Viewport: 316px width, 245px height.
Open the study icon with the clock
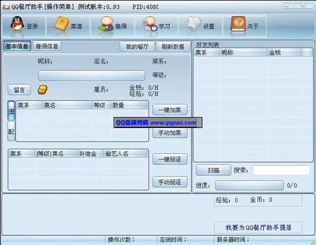tap(150, 24)
